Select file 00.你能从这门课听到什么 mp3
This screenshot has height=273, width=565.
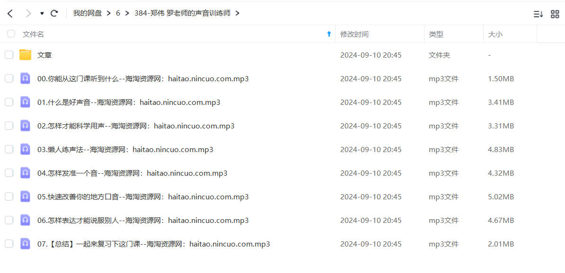click(143, 79)
